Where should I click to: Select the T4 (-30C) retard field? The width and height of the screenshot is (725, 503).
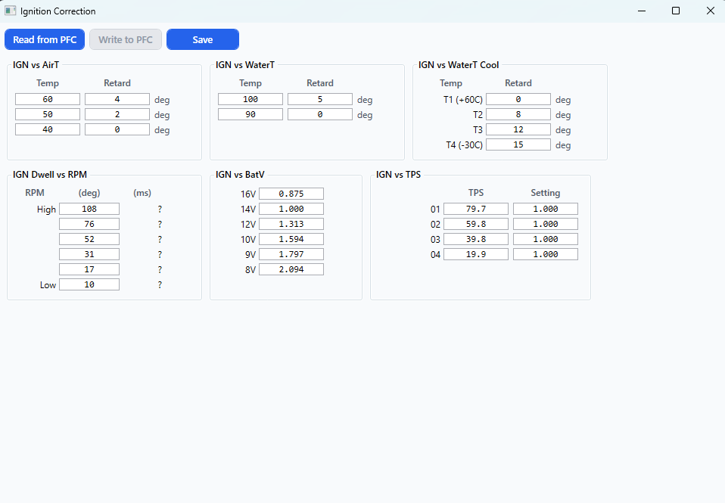tap(518, 144)
